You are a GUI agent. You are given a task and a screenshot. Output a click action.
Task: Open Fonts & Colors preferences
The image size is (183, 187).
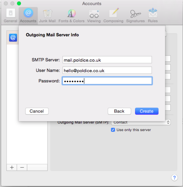pos(71,15)
